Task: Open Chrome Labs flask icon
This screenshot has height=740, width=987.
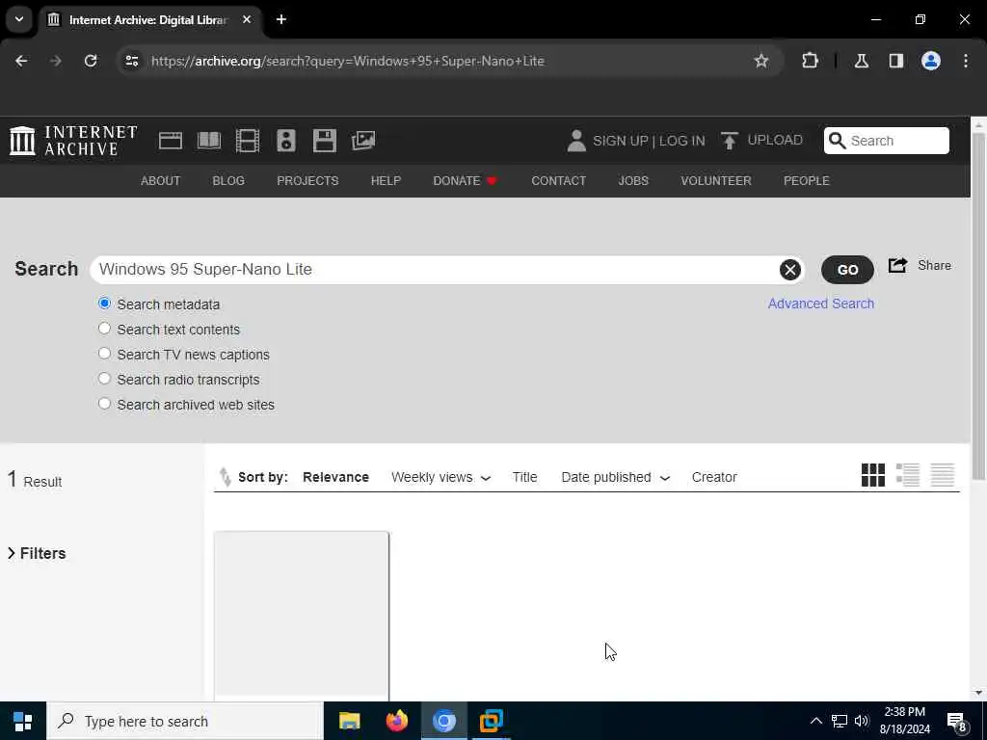Action: coord(862,61)
